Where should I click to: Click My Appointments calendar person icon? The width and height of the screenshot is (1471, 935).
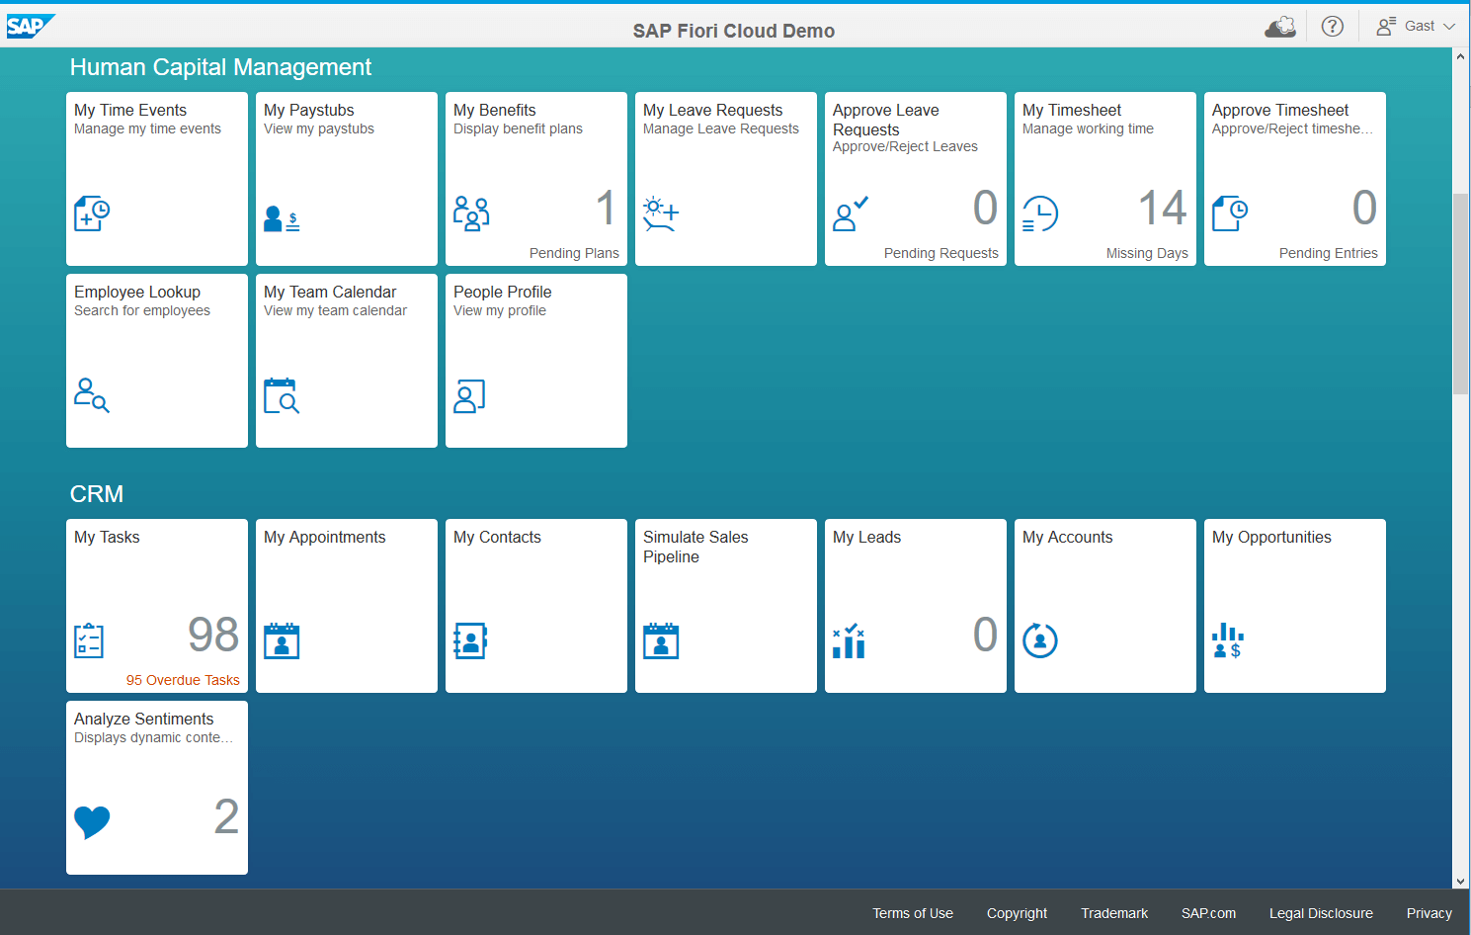(282, 640)
